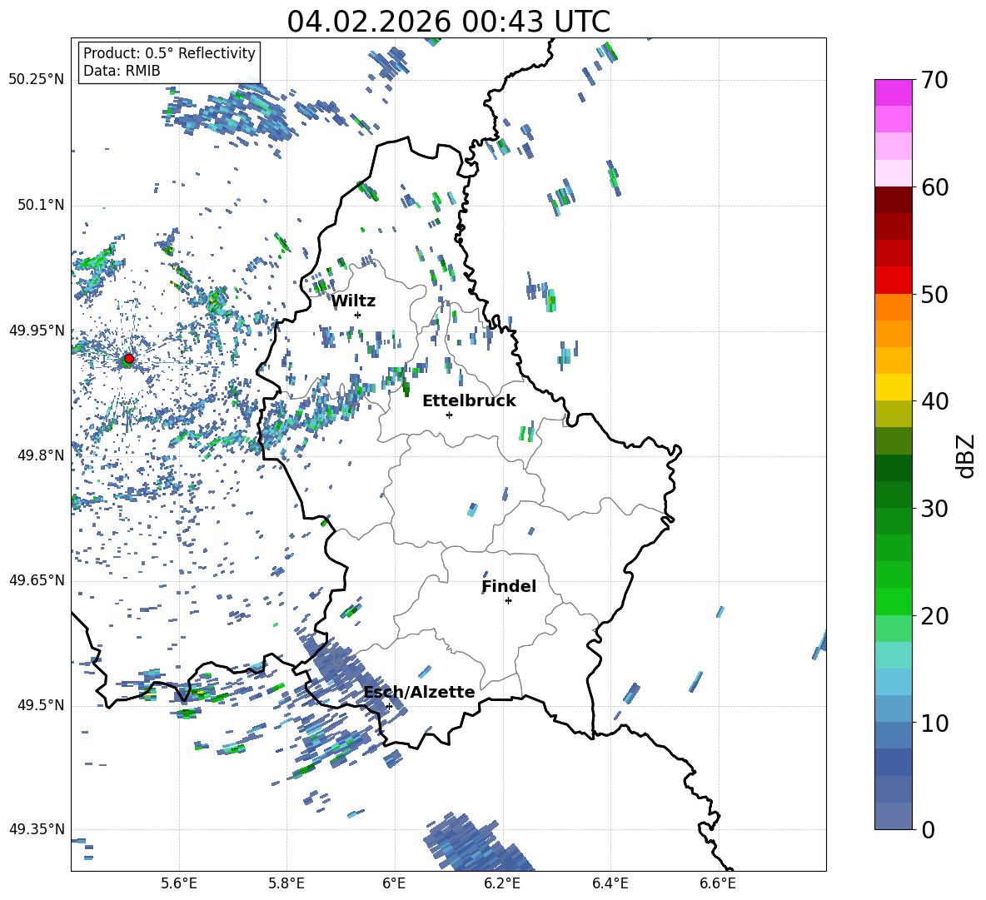
Task: Click the timestamp title 04.02.2026 00:43 UTC
Action: coord(448,22)
